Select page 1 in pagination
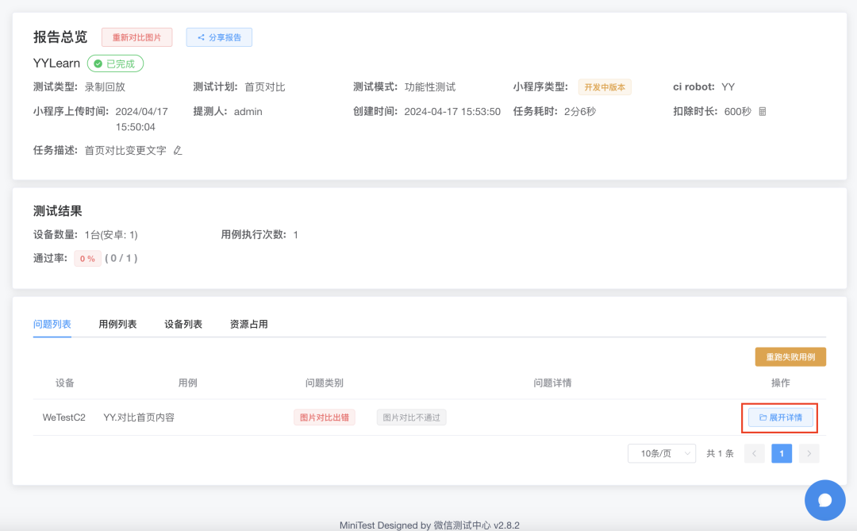The width and height of the screenshot is (857, 531). pos(782,453)
